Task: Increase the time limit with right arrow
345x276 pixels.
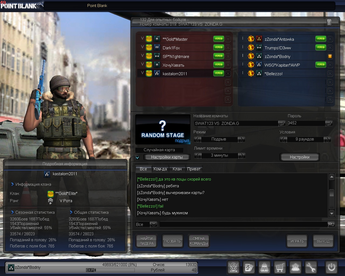Action: [x=241, y=156]
